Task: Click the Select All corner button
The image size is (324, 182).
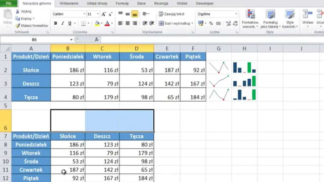Action: coord(6,49)
